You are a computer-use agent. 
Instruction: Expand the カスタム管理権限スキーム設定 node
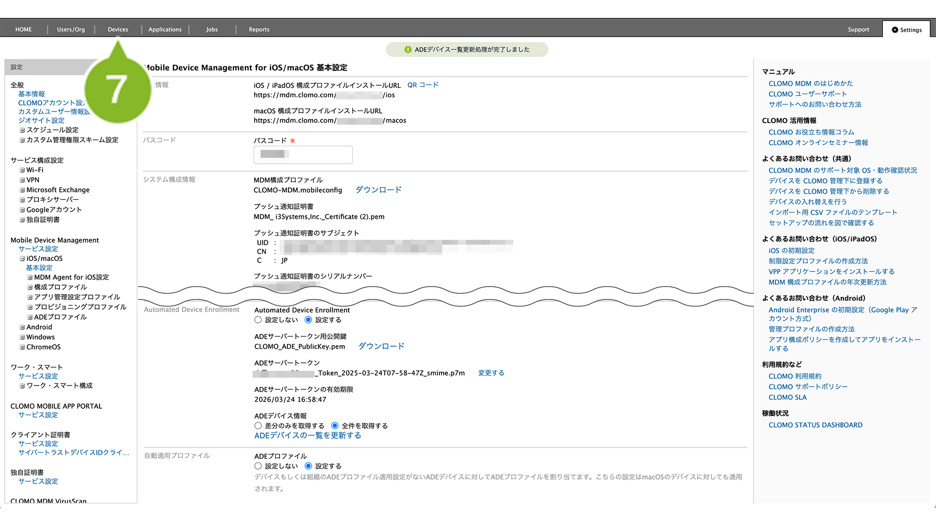[x=22, y=140]
